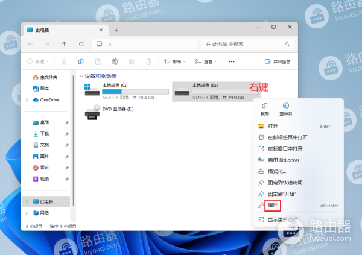This screenshot has height=255, width=362.
Task: Click the Delete trash icon
Action: (x=149, y=61)
